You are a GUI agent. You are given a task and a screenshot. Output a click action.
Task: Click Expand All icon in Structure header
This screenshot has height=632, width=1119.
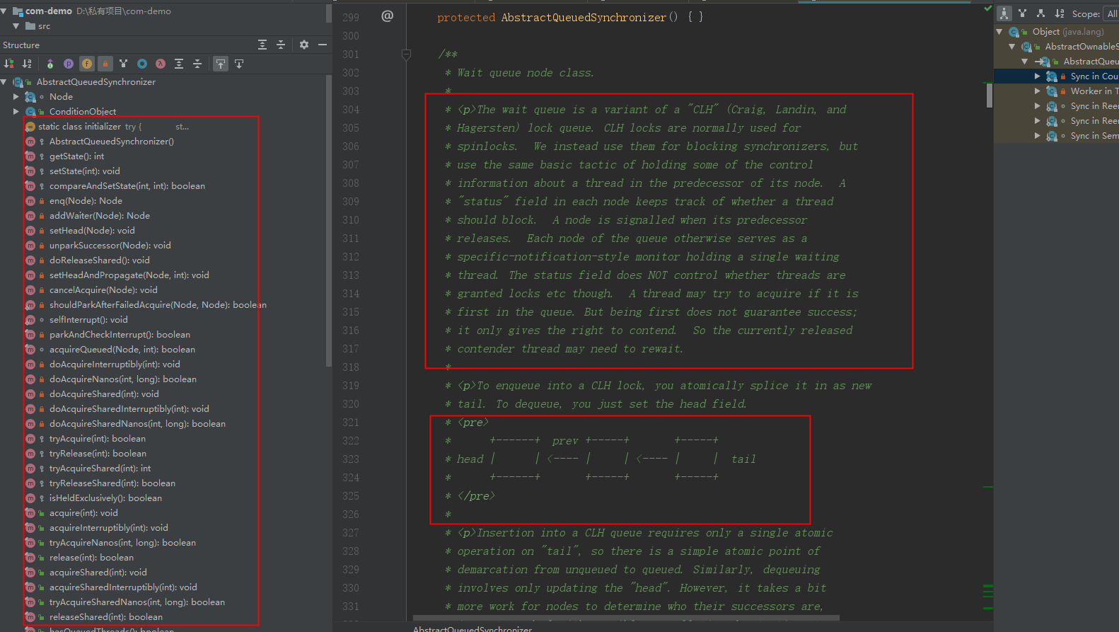(262, 45)
